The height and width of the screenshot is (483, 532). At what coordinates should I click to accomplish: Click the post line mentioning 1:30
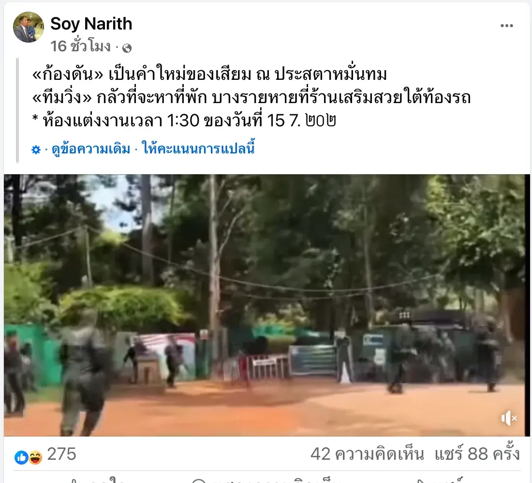184,120
